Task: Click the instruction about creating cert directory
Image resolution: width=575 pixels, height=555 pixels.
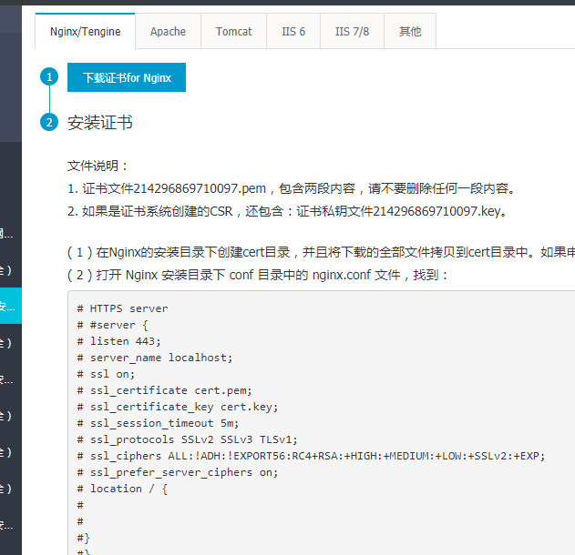Action: pyautogui.click(x=319, y=252)
